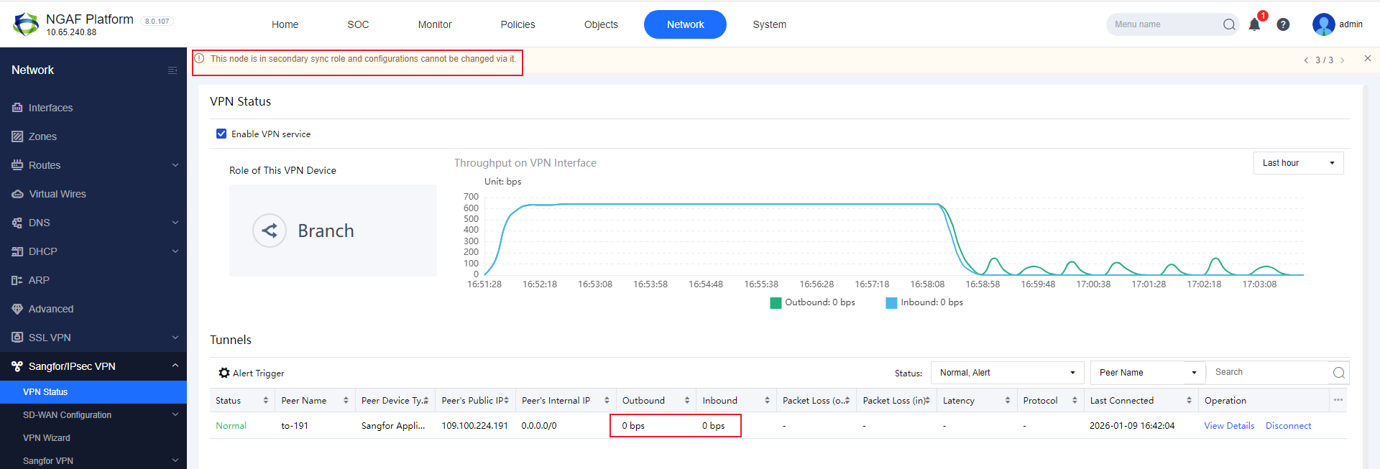Viewport: 1380px width, 469px height.
Task: Open the Normal, Alert status dropdown
Action: [1007, 373]
